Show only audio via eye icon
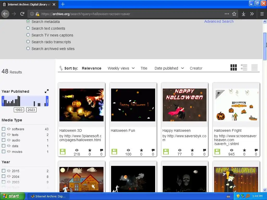Screen dimensions: 267x200 [x=9, y=140]
